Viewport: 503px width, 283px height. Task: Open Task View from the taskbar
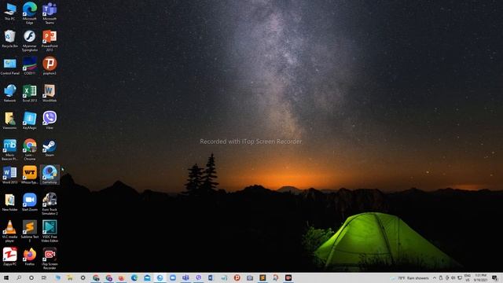coord(44,277)
